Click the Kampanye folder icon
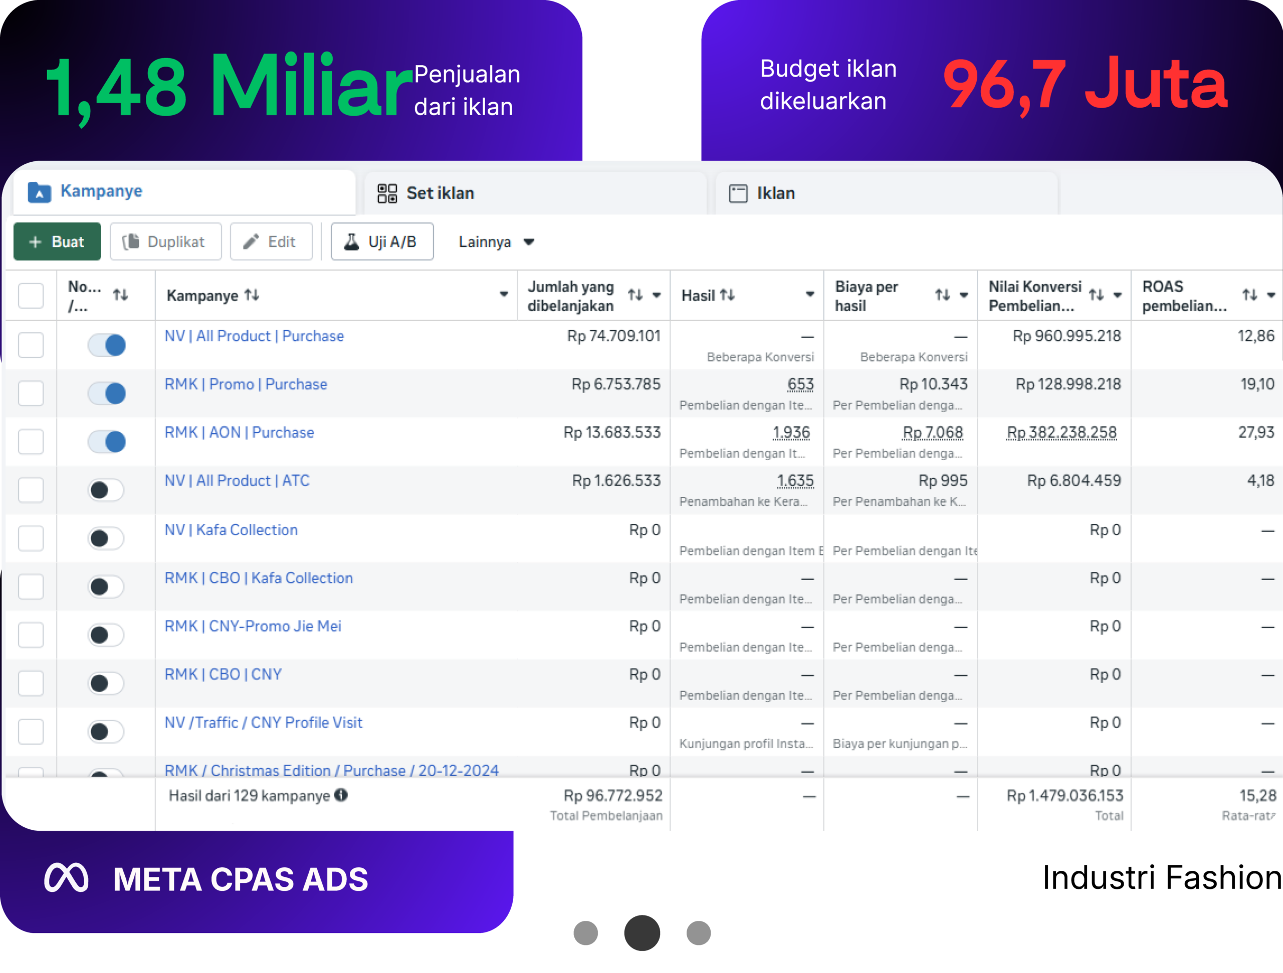Screen dimensions: 1283x973 click(40, 192)
